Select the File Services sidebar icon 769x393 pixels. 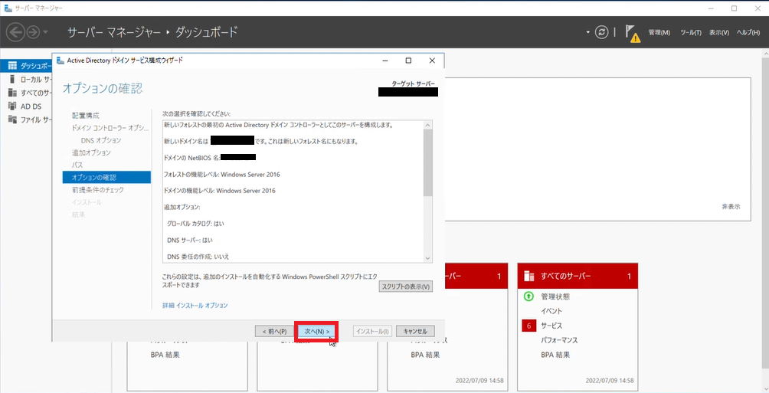[x=12, y=120]
